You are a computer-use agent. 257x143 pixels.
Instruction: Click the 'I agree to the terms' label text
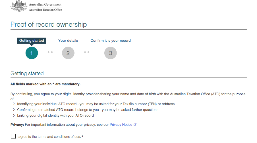click(49, 137)
